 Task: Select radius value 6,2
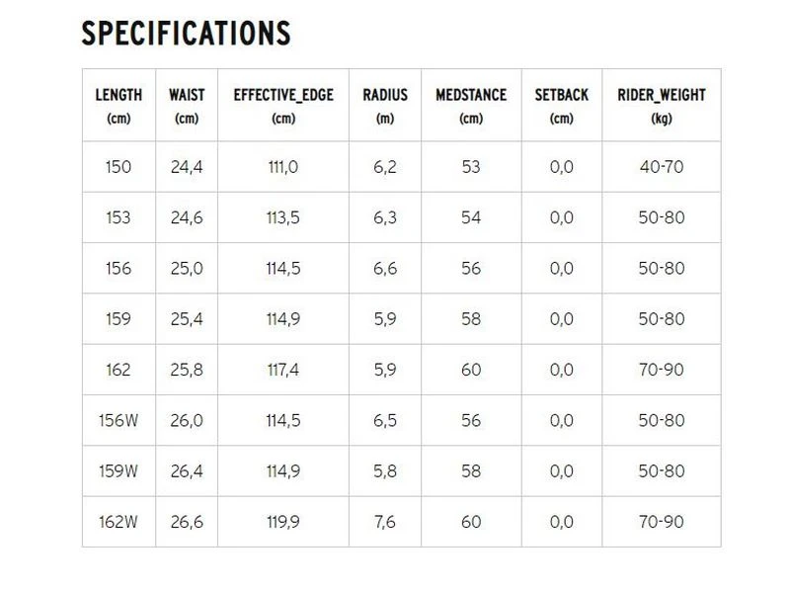(x=385, y=167)
